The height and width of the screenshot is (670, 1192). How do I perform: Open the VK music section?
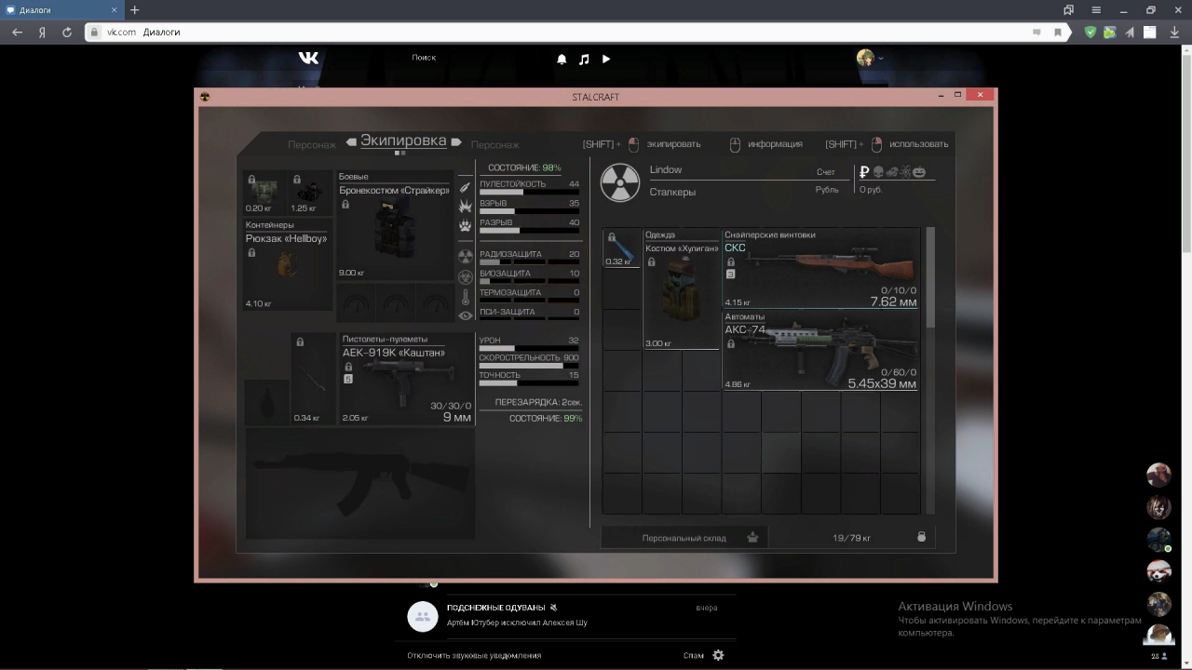click(584, 59)
